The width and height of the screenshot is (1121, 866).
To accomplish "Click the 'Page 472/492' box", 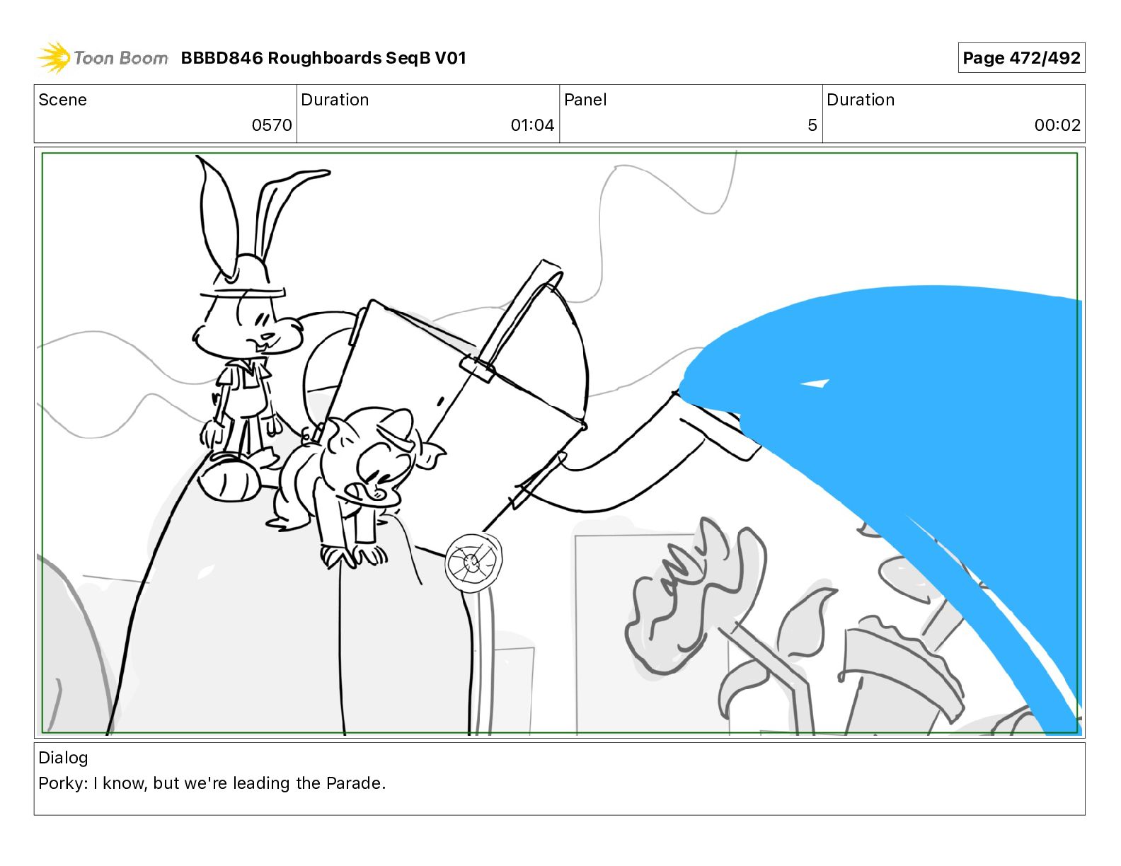I will [1021, 58].
